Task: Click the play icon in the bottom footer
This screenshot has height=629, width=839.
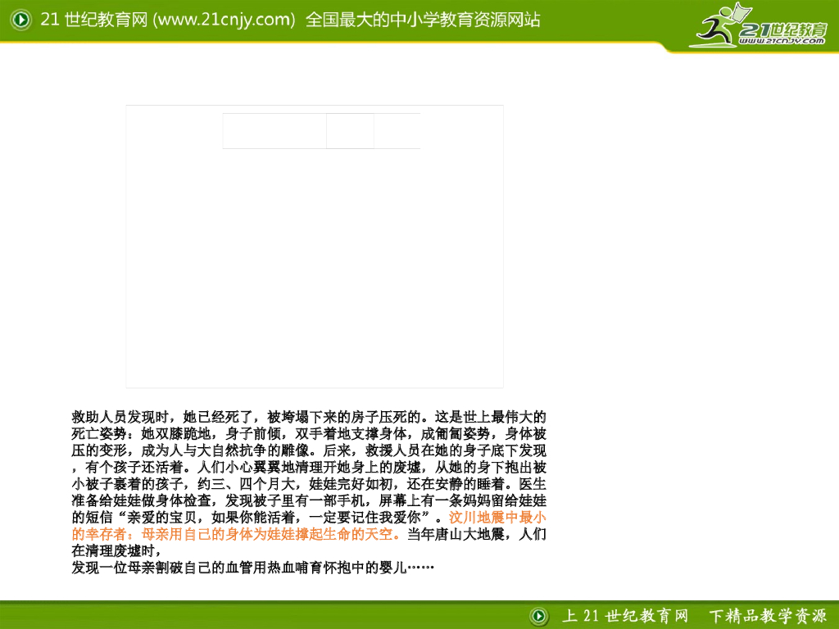Action: tap(539, 616)
